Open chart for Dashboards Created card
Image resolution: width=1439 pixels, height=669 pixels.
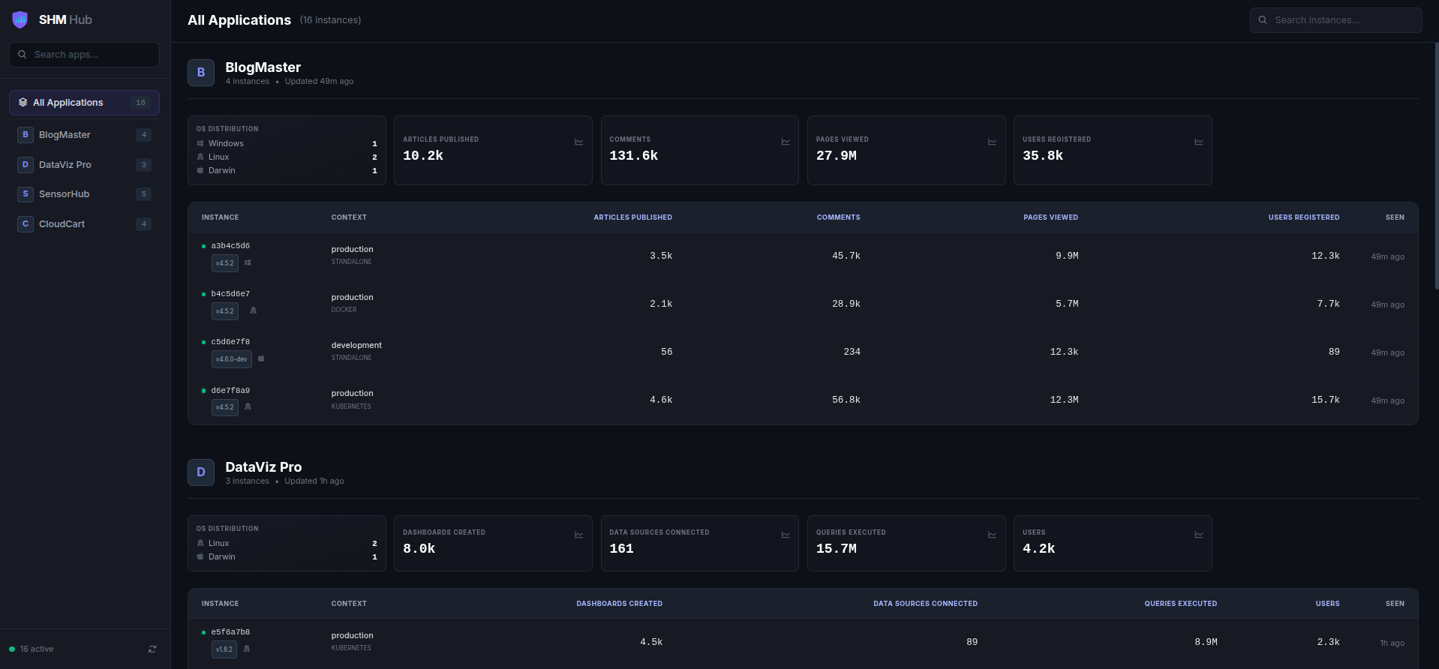point(578,535)
